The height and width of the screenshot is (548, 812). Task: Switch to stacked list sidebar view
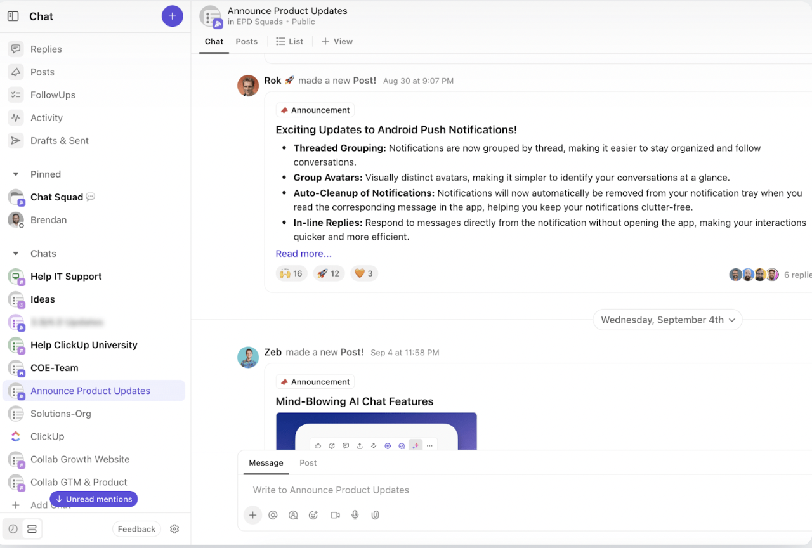tap(32, 529)
